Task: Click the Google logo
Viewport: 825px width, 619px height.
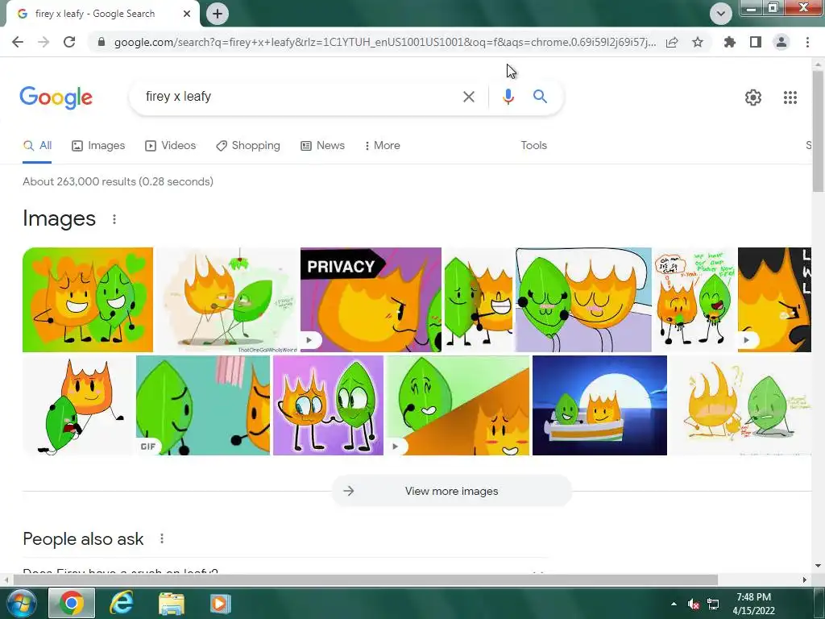Action: tap(56, 97)
